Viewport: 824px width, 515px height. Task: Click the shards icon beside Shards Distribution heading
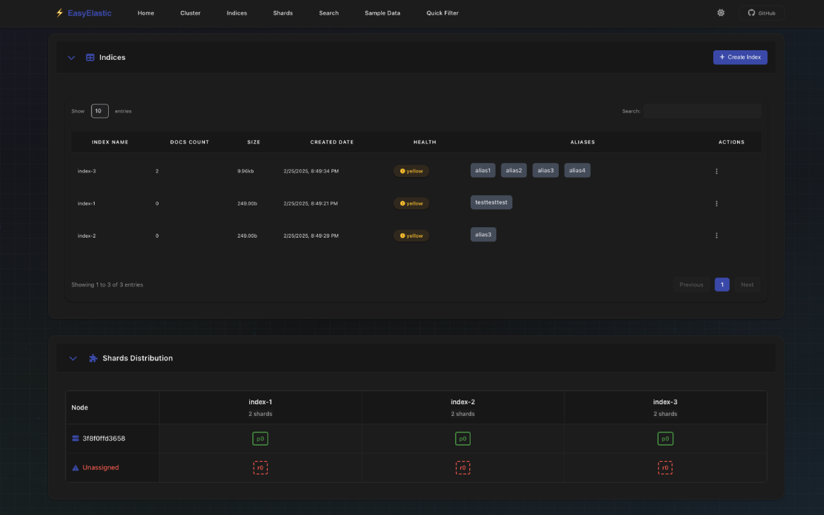93,358
